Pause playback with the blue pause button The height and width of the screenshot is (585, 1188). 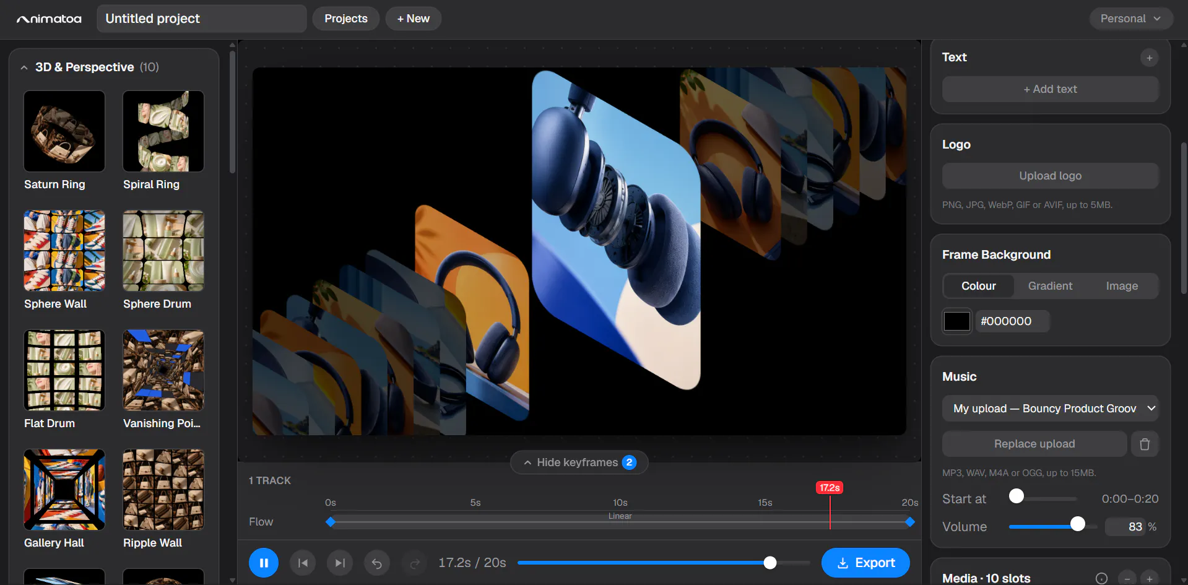264,563
